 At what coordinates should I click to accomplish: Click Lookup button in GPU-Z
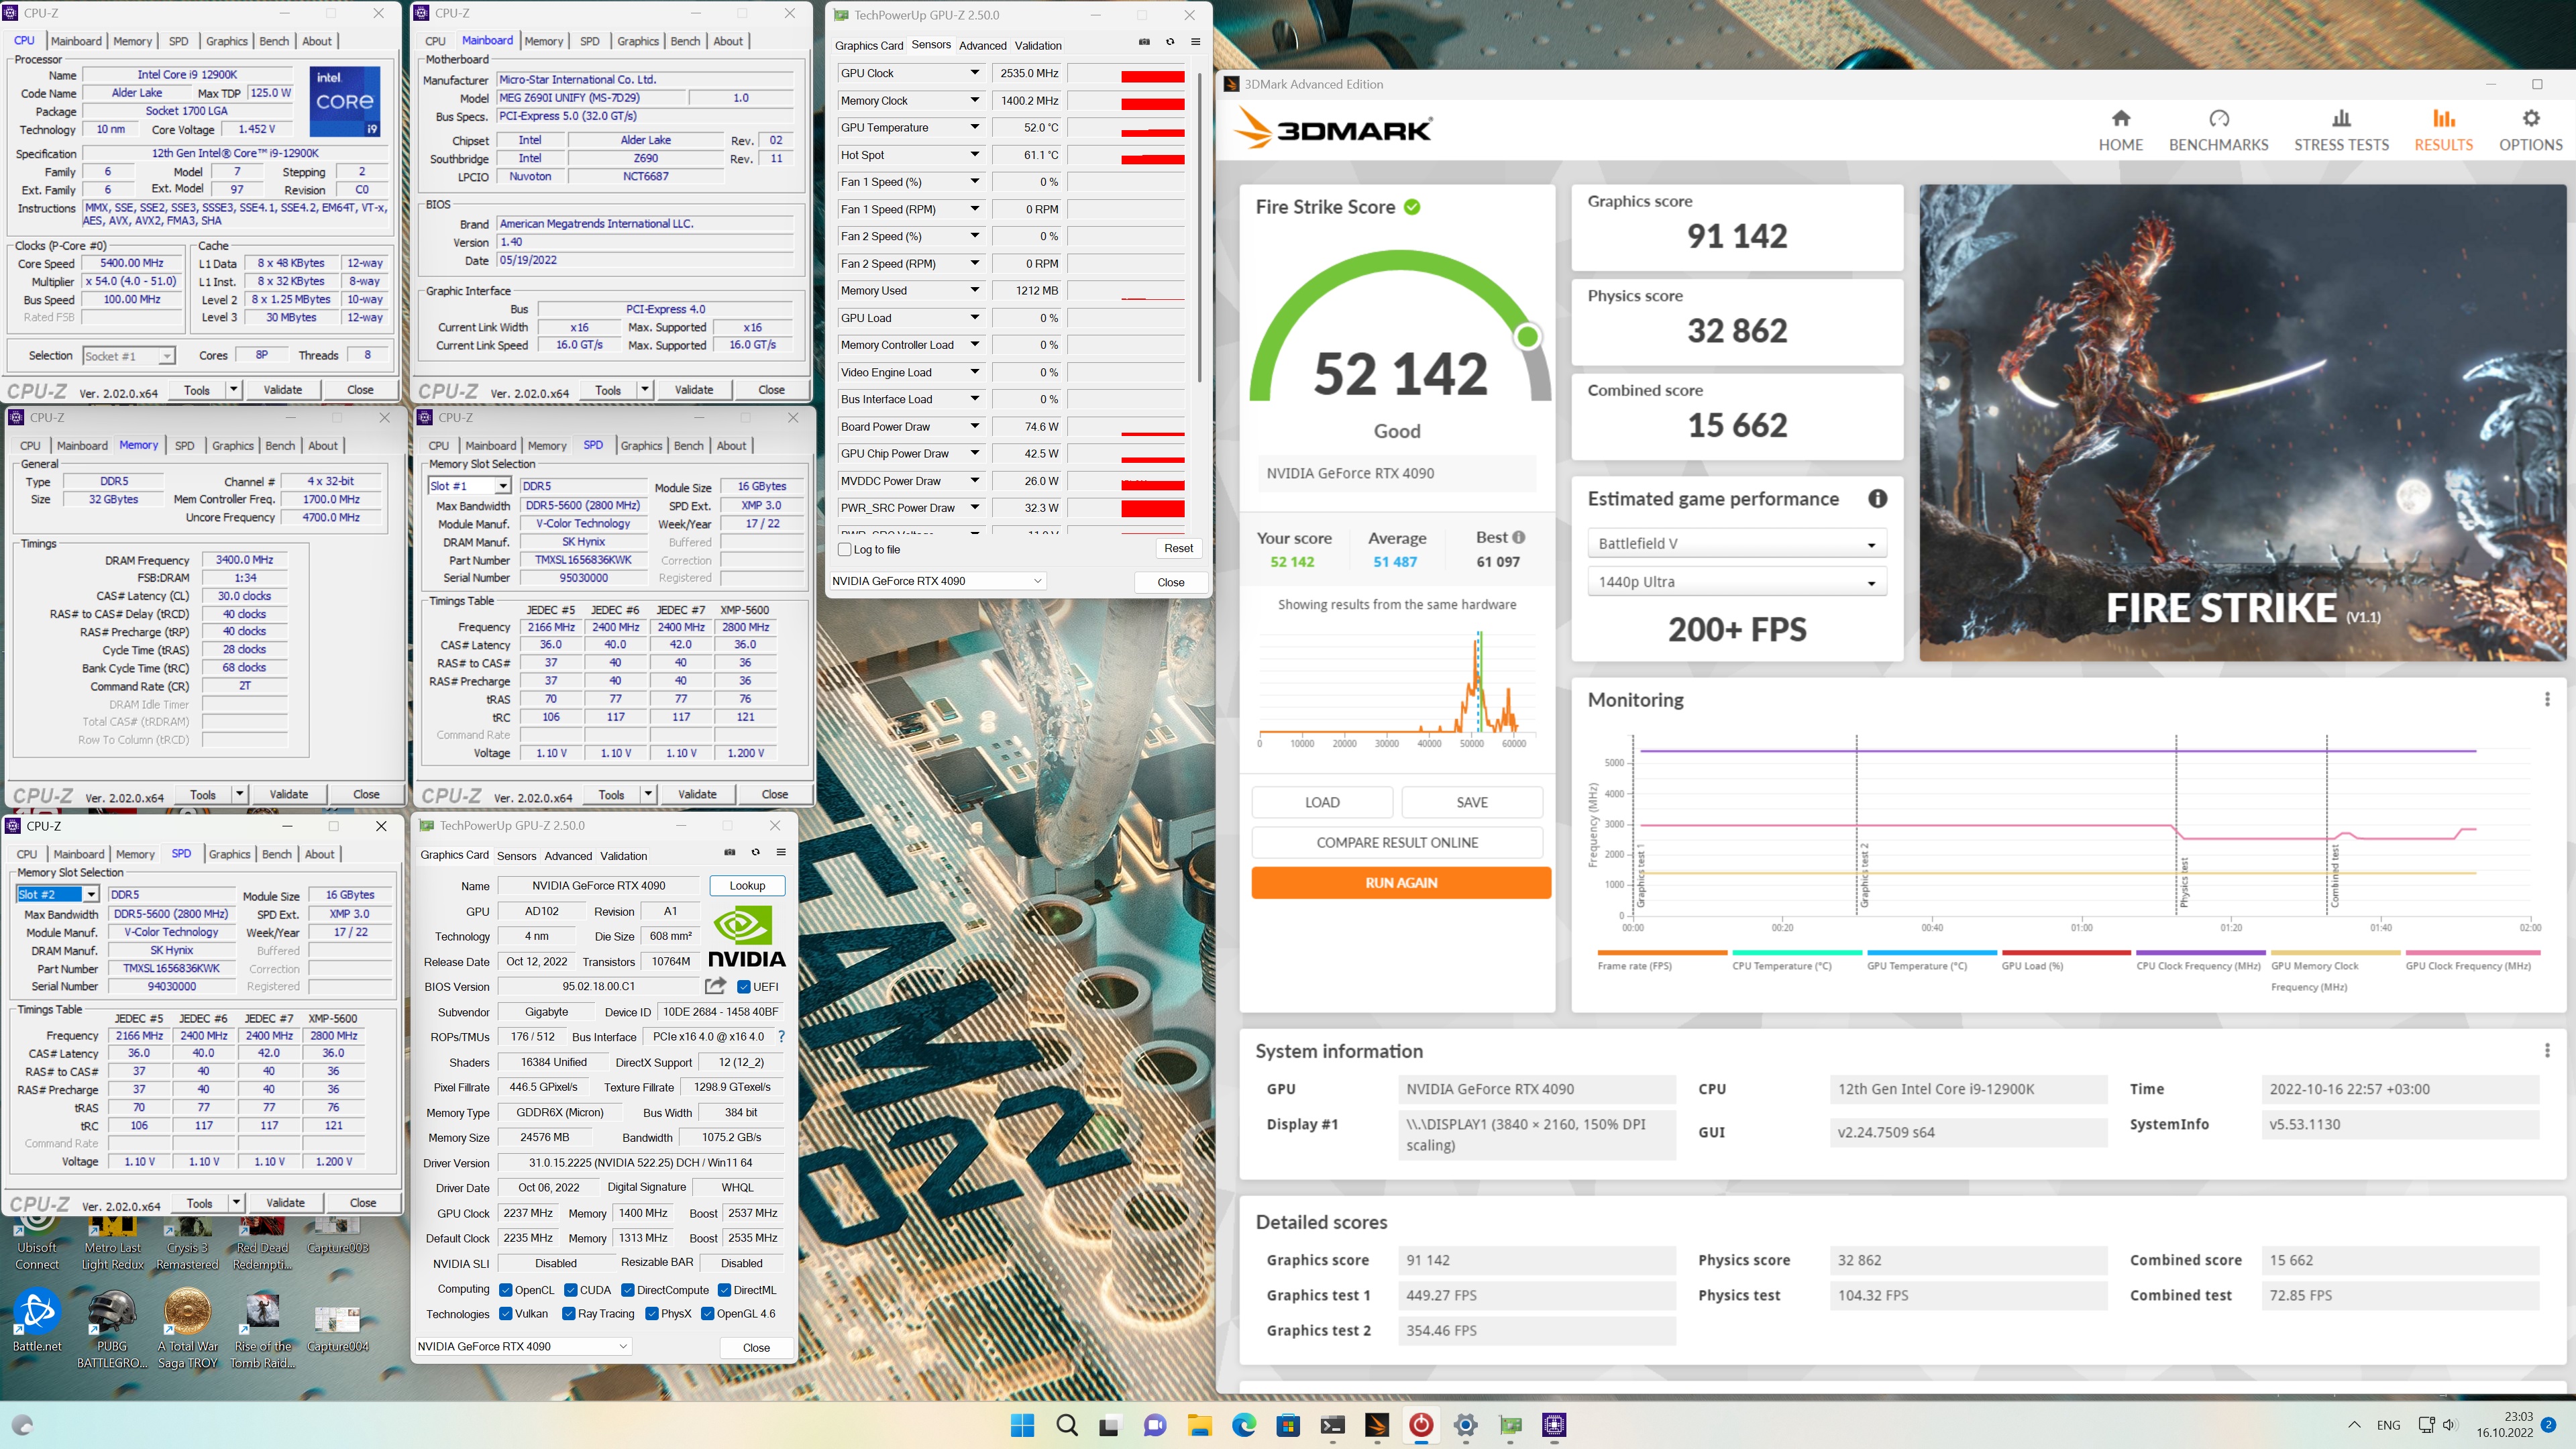tap(747, 885)
